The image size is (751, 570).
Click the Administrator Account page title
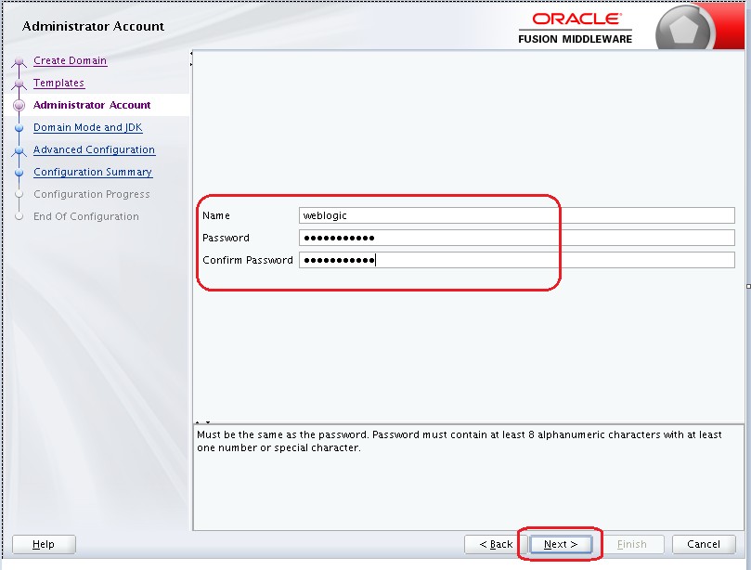[94, 26]
